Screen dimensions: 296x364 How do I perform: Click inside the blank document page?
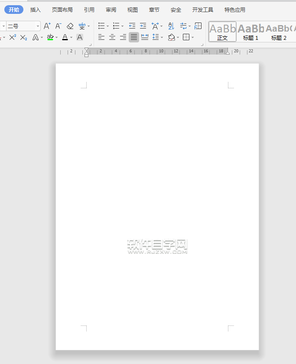[157, 173]
